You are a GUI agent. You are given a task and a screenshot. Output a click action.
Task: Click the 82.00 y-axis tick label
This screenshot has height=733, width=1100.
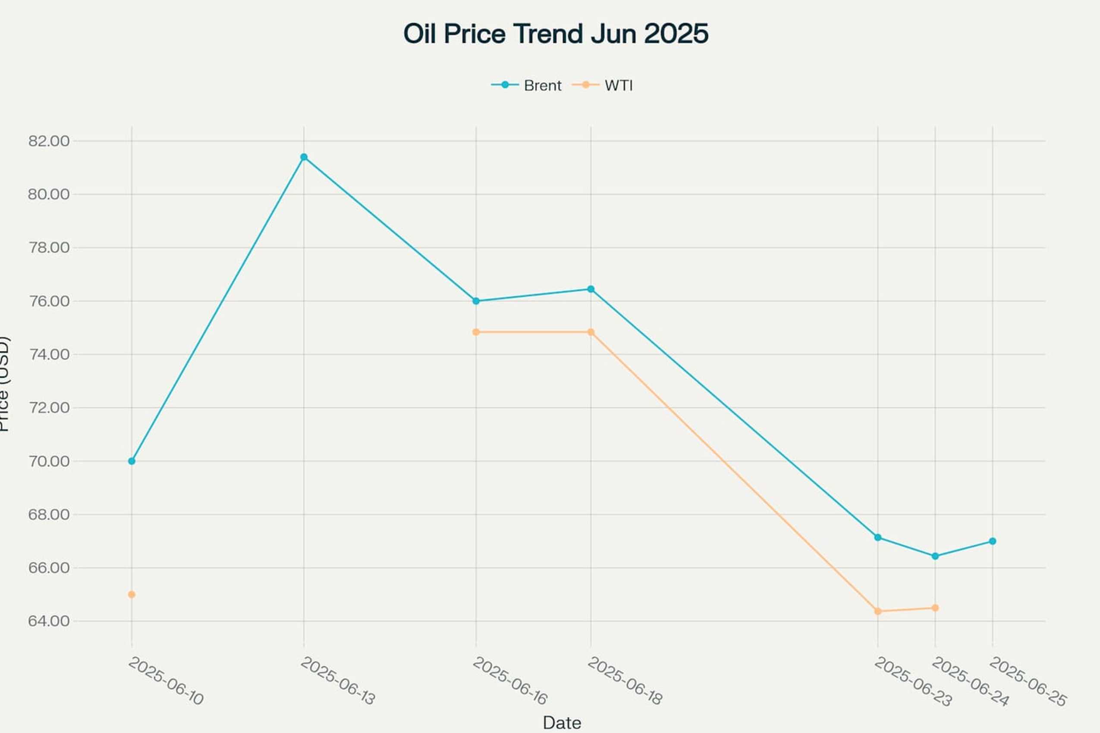(49, 141)
